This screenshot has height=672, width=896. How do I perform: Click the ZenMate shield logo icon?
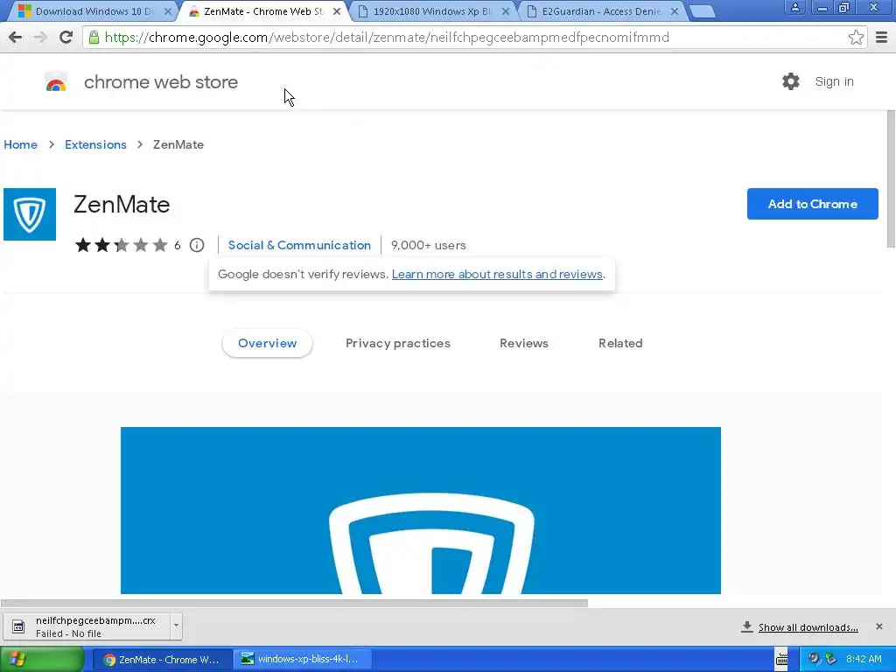pos(30,214)
